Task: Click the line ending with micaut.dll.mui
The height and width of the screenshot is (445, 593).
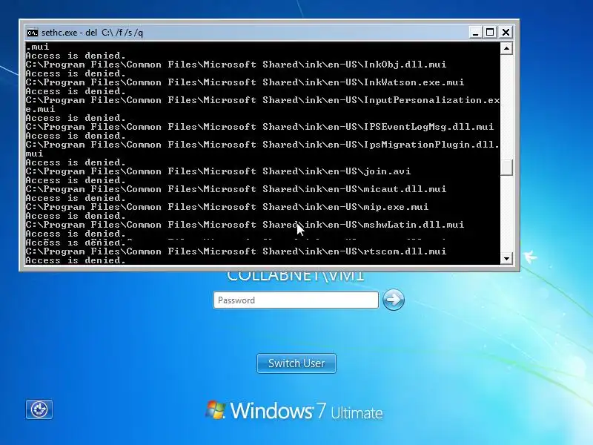Action: point(236,189)
